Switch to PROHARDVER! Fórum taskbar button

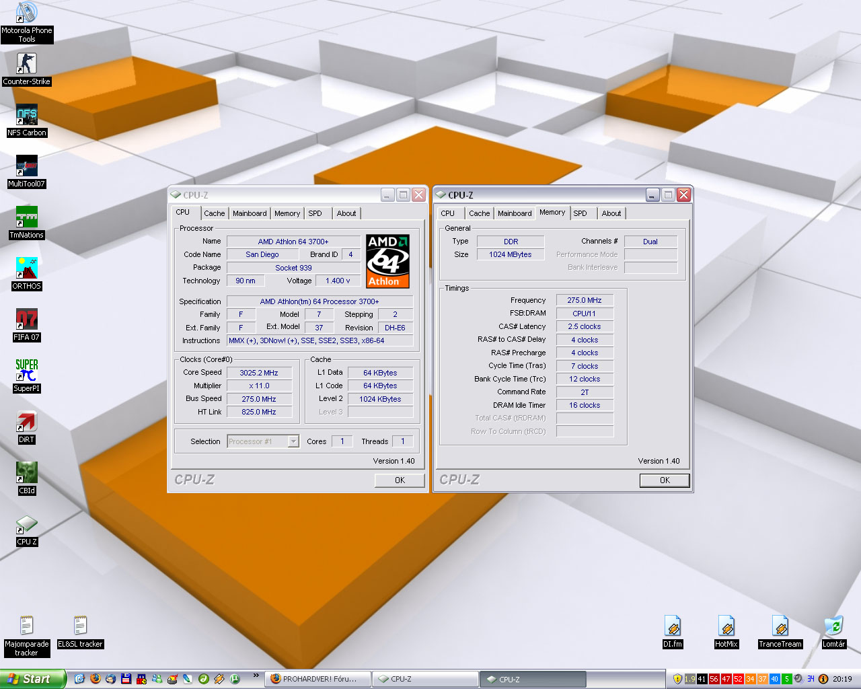tap(317, 679)
